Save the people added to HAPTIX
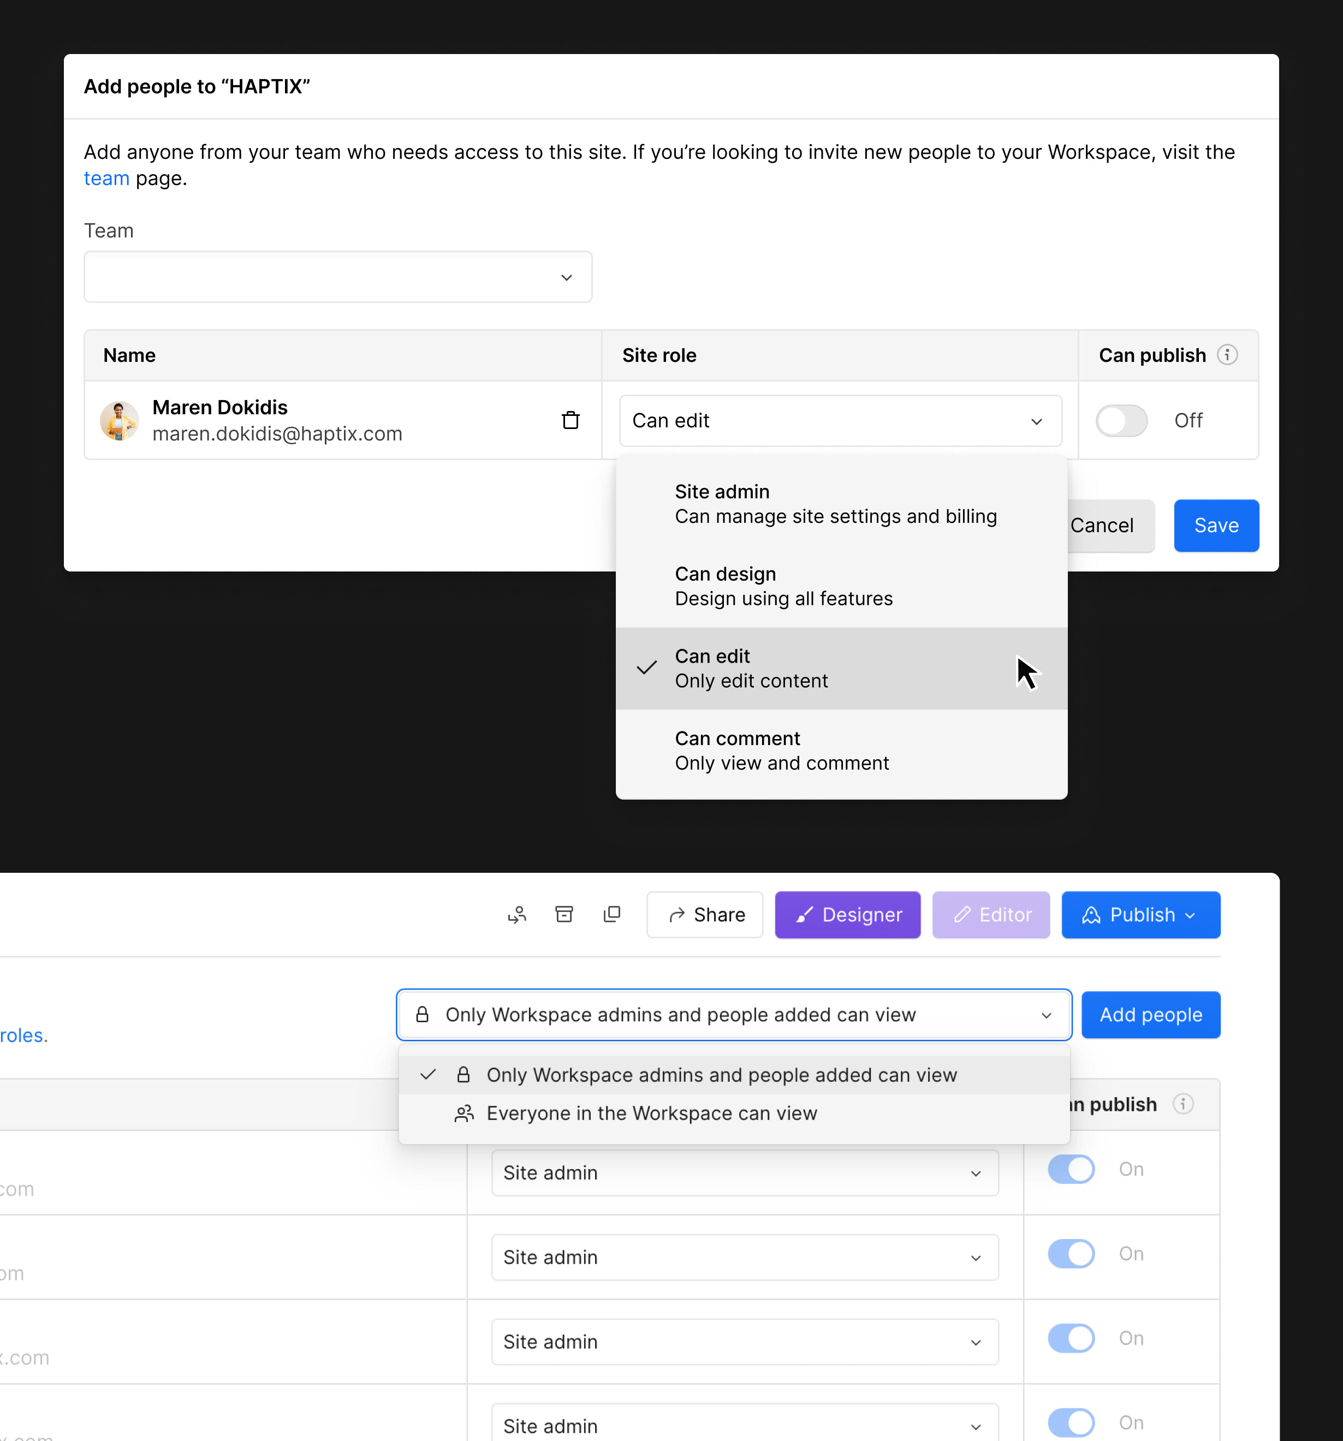The width and height of the screenshot is (1343, 1441). pos(1215,525)
